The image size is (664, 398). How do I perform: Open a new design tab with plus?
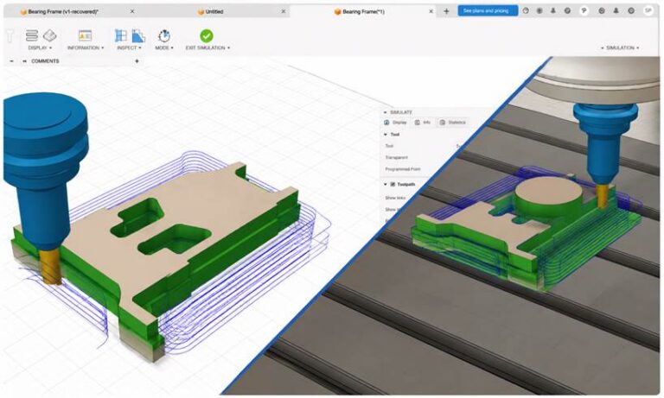pos(446,11)
